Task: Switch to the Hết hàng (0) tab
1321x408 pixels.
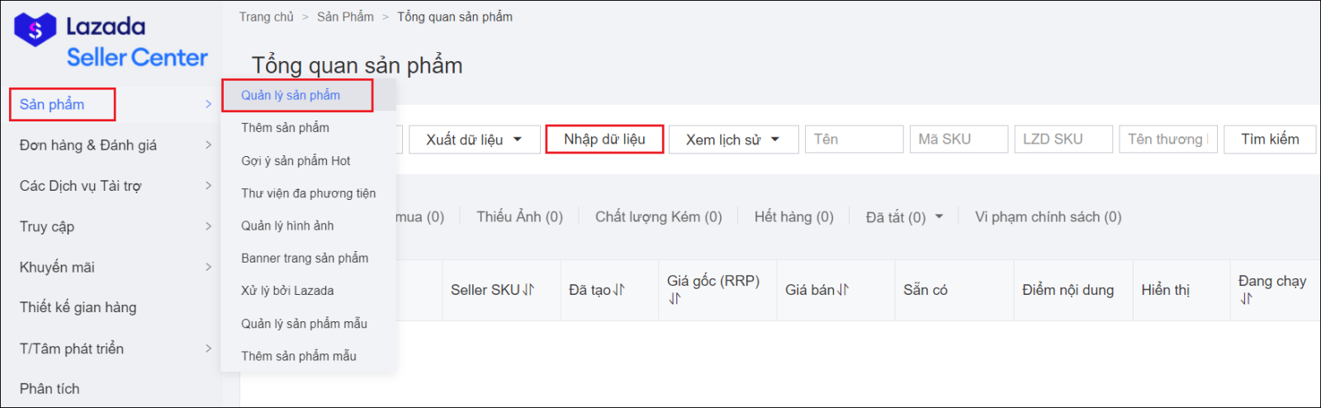Action: click(x=793, y=217)
